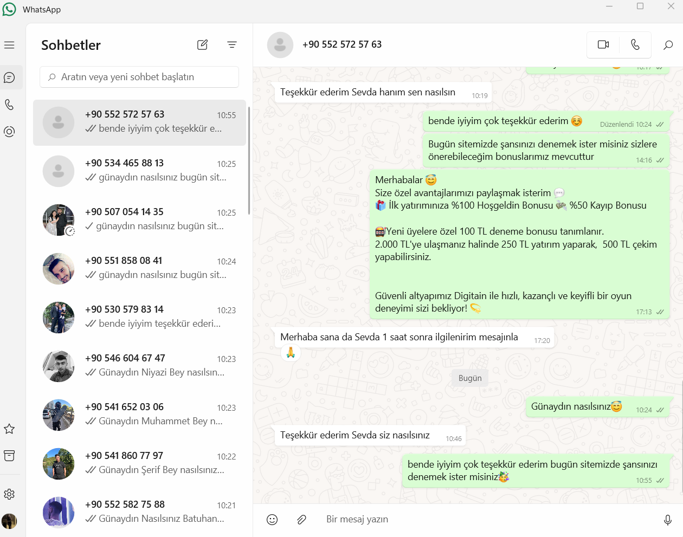Open chat with +90 552 572 57 63

point(139,122)
